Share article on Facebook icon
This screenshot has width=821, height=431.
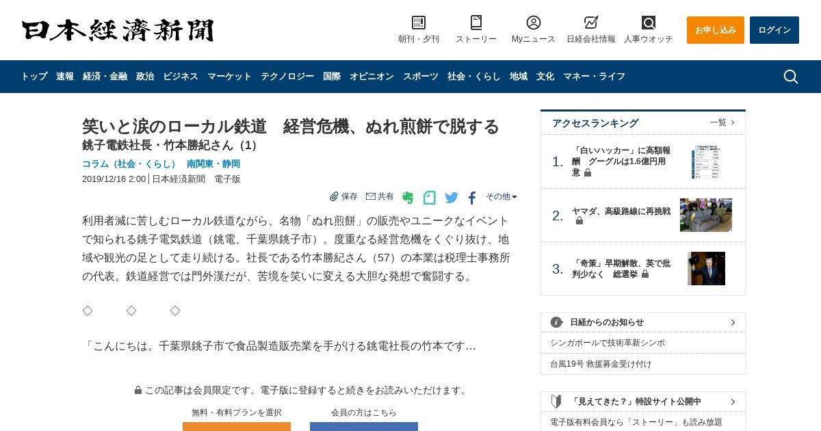[472, 198]
